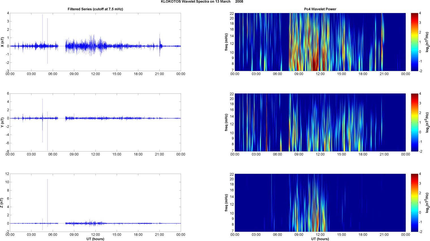
Task: Click the X component filtered series plot
Action: (x=95, y=42)
